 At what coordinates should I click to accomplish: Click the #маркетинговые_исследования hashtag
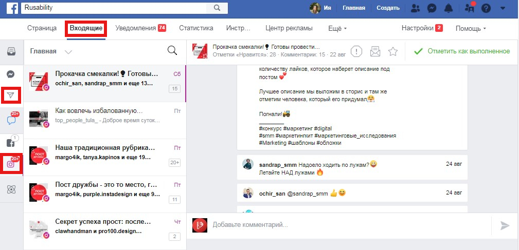[356, 136]
